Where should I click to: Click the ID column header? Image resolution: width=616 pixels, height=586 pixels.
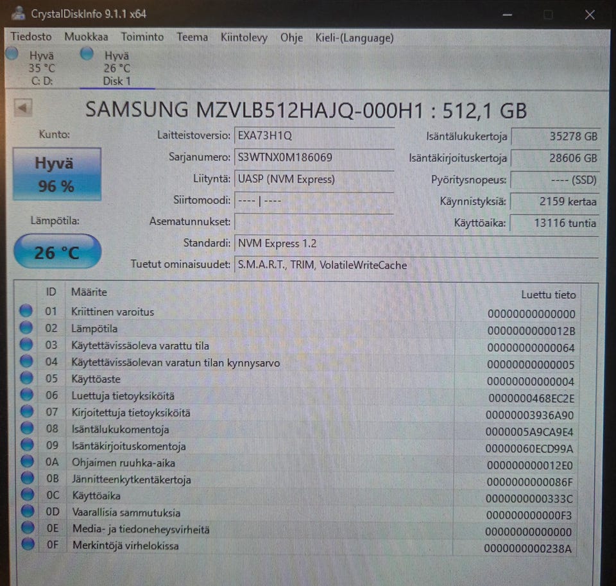pos(51,291)
